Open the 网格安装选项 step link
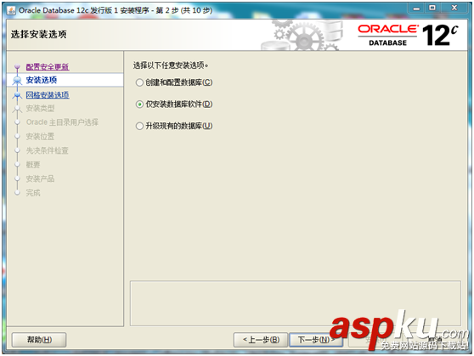Screen dimensions: 474x356 coord(48,95)
